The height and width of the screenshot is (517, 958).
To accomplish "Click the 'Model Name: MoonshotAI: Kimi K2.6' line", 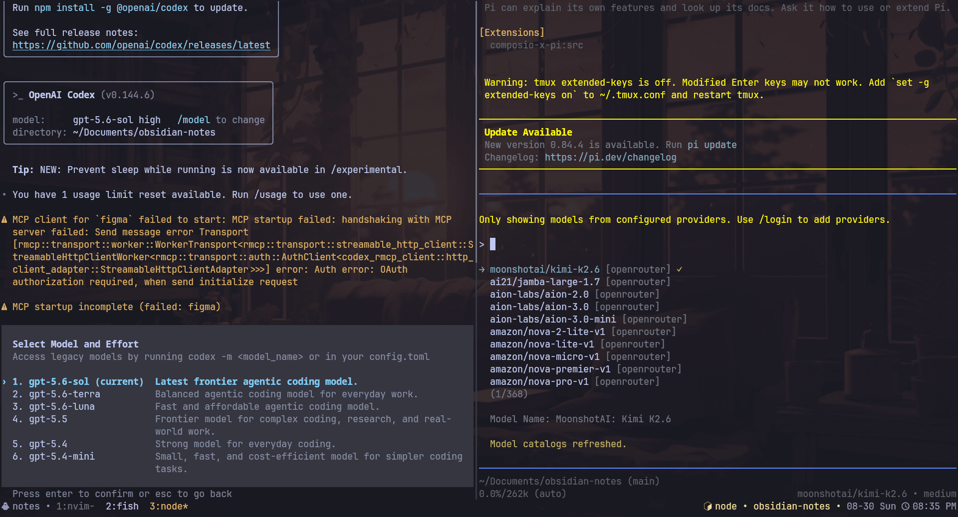I will pos(580,419).
